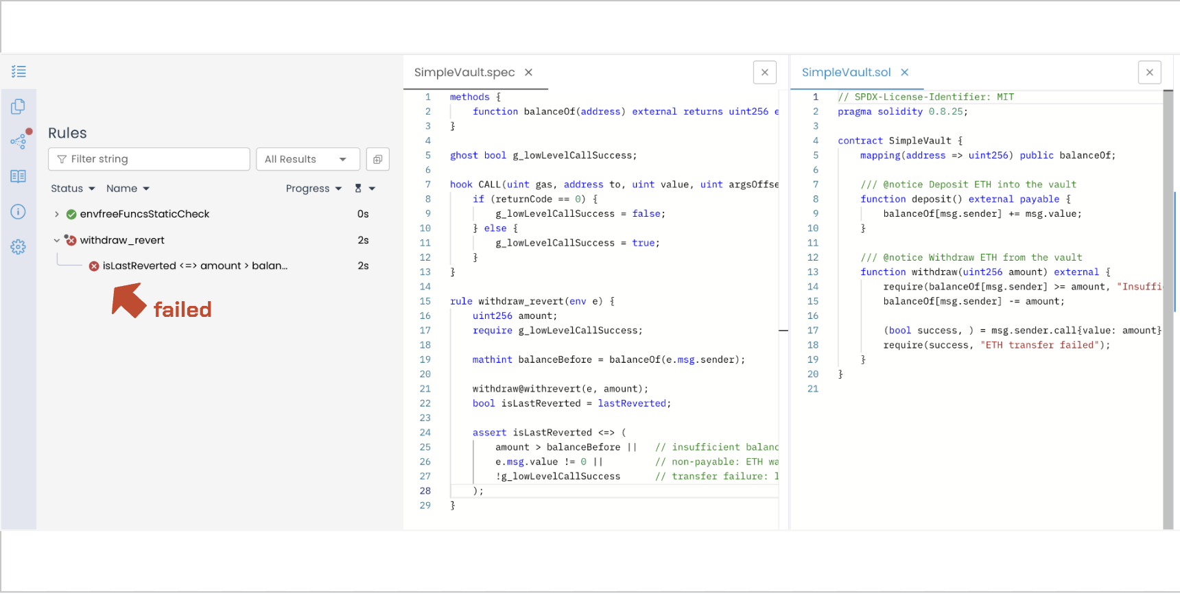
Task: Click the files copy icon in sidebar
Action: [x=19, y=106]
